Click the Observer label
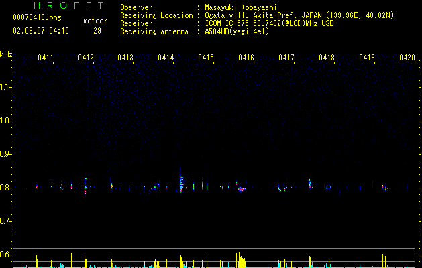The height and width of the screenshot is (268, 422). 136,7
